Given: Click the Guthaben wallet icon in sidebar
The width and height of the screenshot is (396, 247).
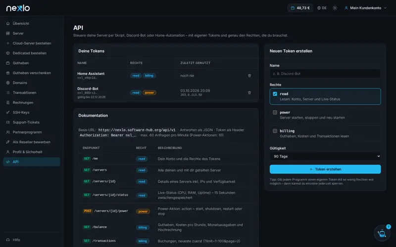Looking at the screenshot, I should coord(8,63).
